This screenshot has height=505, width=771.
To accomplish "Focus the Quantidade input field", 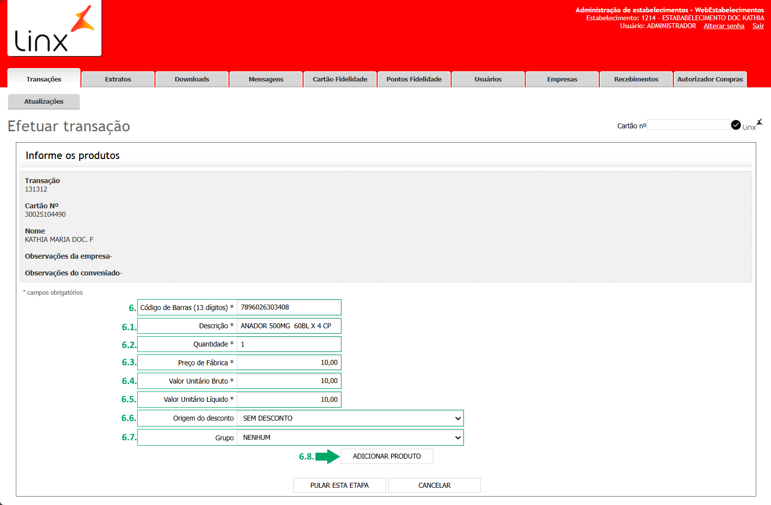I will [289, 344].
